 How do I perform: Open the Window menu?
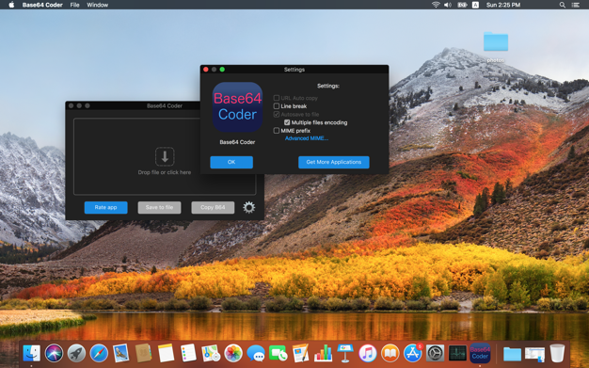[97, 5]
